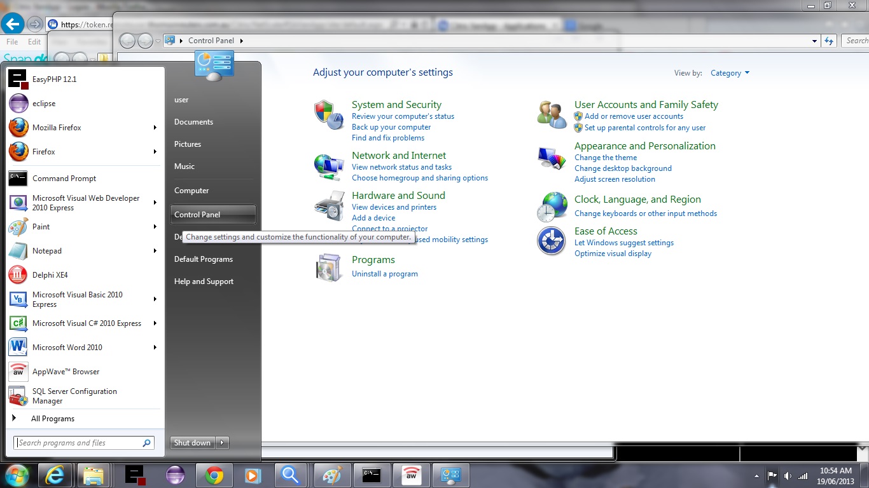Launch Microsoft Visual Web Developer 2010 Express

coord(85,203)
